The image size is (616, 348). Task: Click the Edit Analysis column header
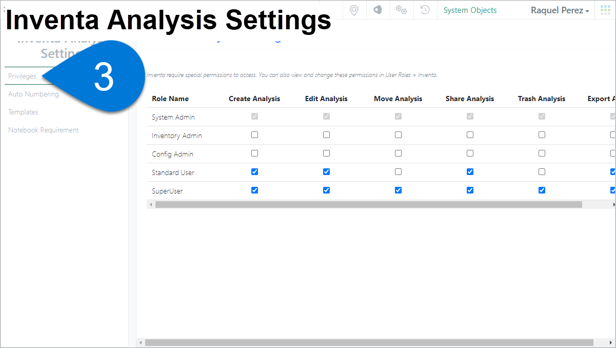pyautogui.click(x=326, y=99)
